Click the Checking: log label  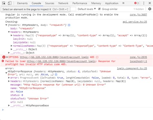(x=12, y=22)
